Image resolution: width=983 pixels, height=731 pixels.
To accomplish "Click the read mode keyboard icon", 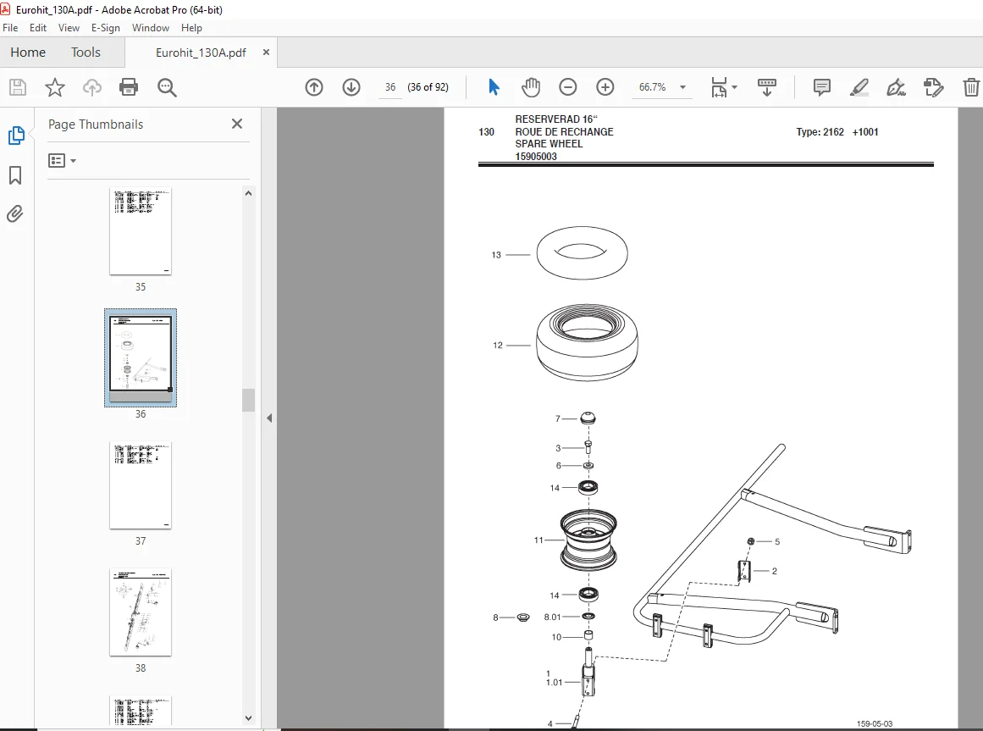I will point(767,87).
